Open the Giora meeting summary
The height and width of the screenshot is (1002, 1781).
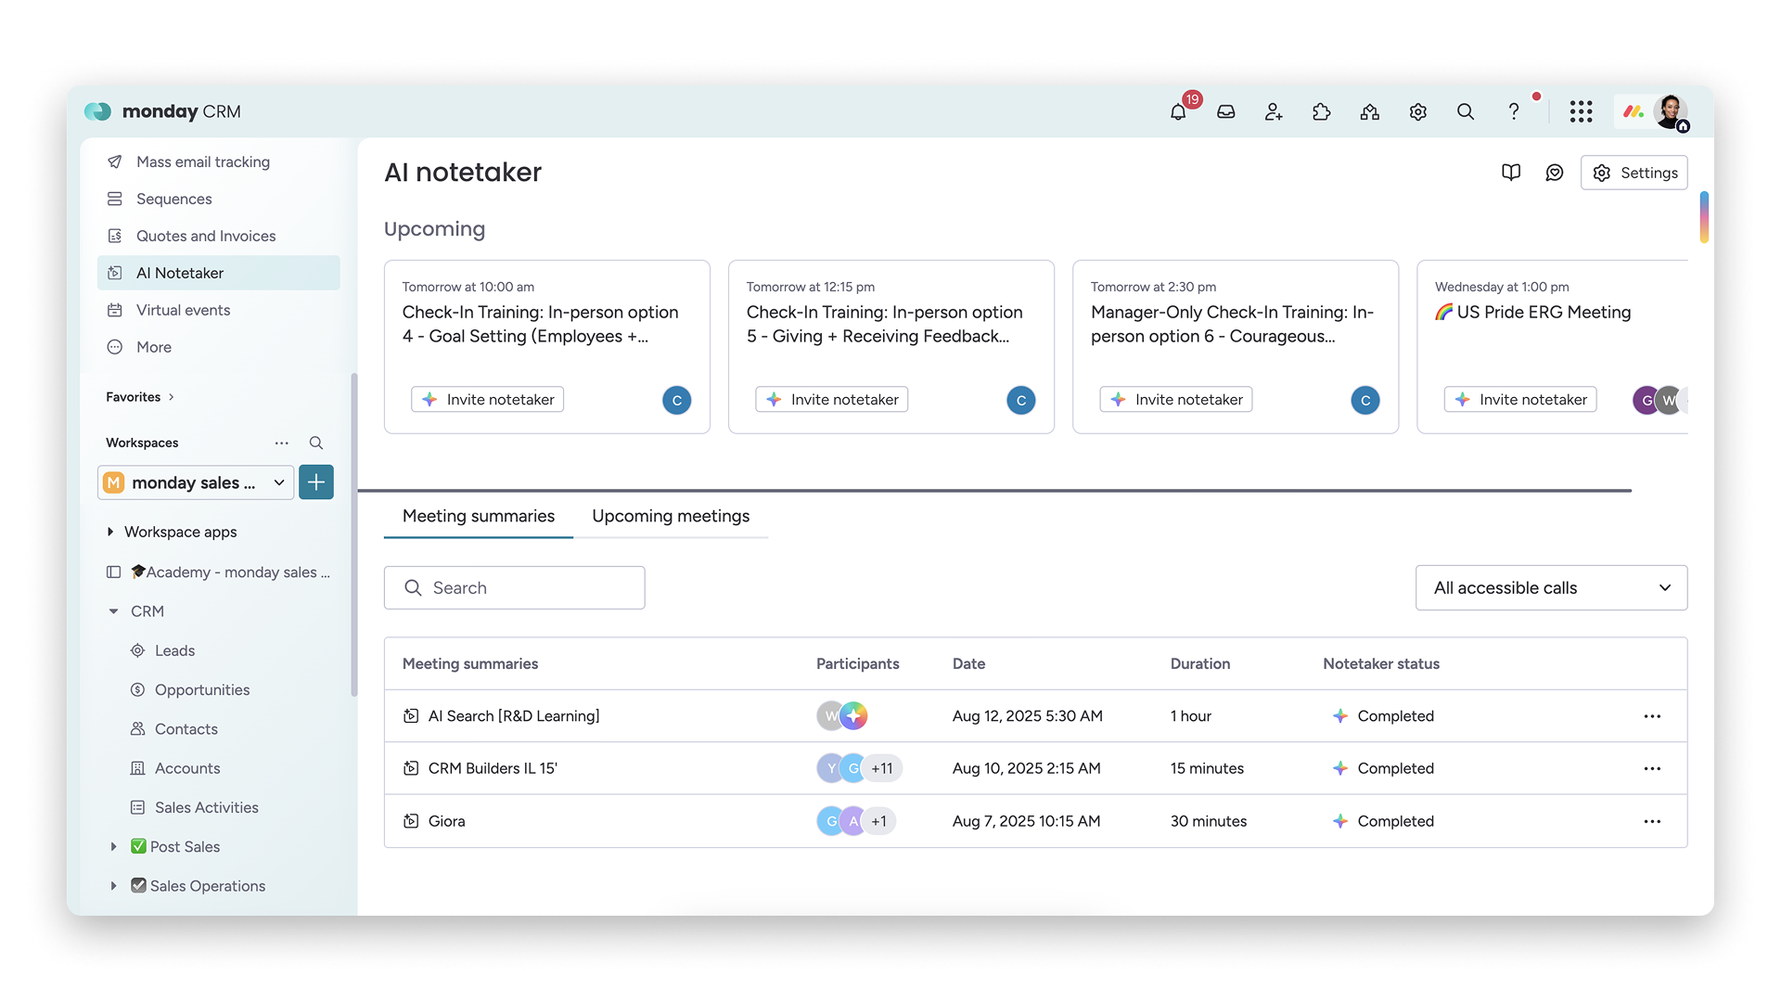(x=447, y=821)
